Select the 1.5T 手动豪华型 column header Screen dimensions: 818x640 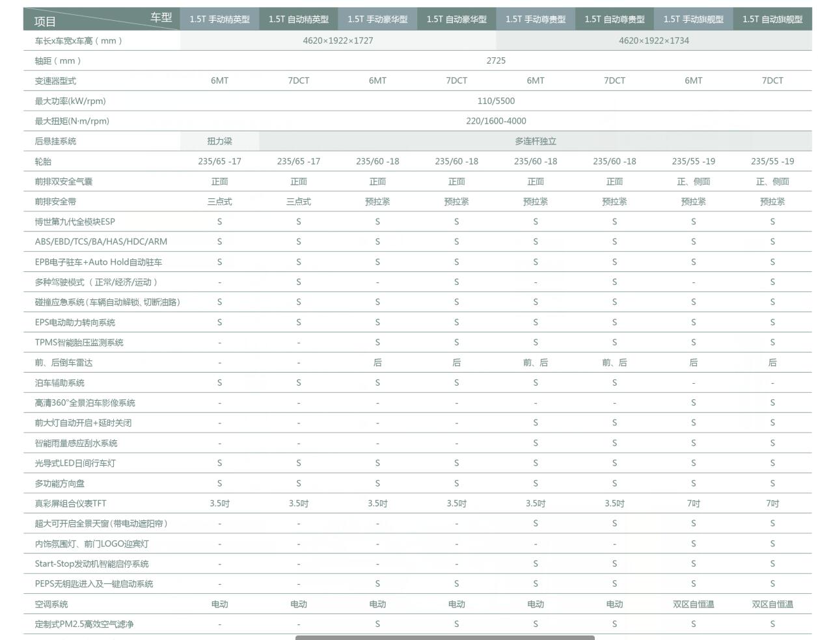(x=377, y=20)
